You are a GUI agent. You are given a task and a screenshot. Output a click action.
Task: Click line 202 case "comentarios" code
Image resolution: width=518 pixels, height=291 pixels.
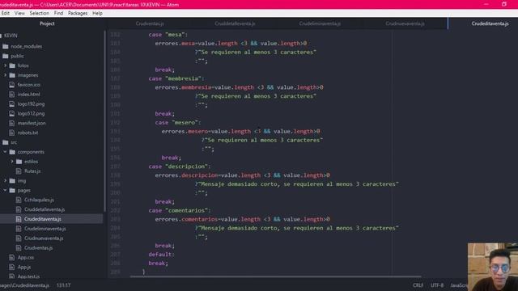point(180,210)
